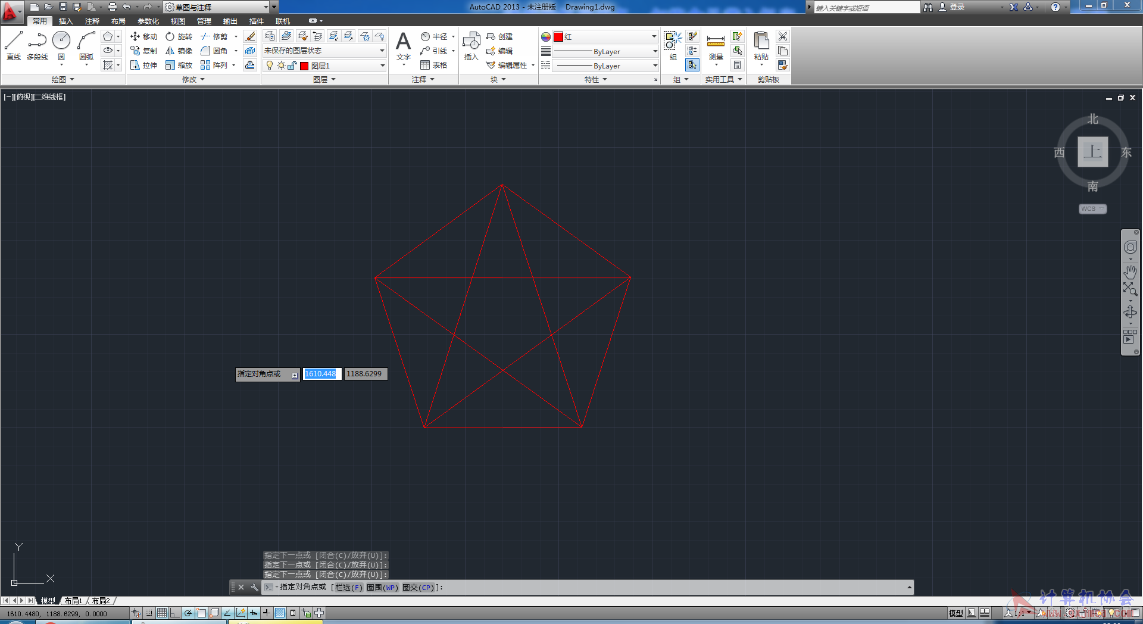Screen dimensions: 1143x624
Task: Switch to the 布局2 layout tab
Action: click(101, 601)
